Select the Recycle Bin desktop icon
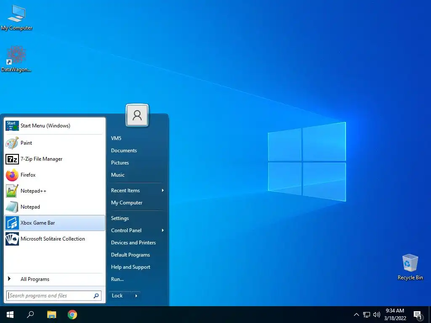 pos(410,267)
